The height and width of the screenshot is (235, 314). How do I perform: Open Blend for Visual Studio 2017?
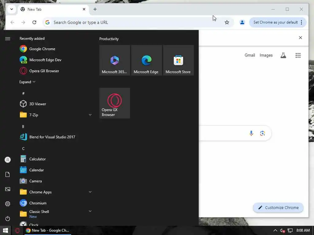coord(56,137)
